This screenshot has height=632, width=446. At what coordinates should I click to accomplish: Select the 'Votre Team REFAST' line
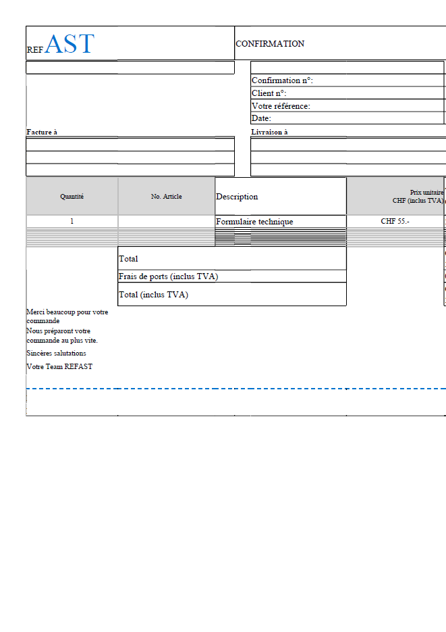click(x=59, y=366)
